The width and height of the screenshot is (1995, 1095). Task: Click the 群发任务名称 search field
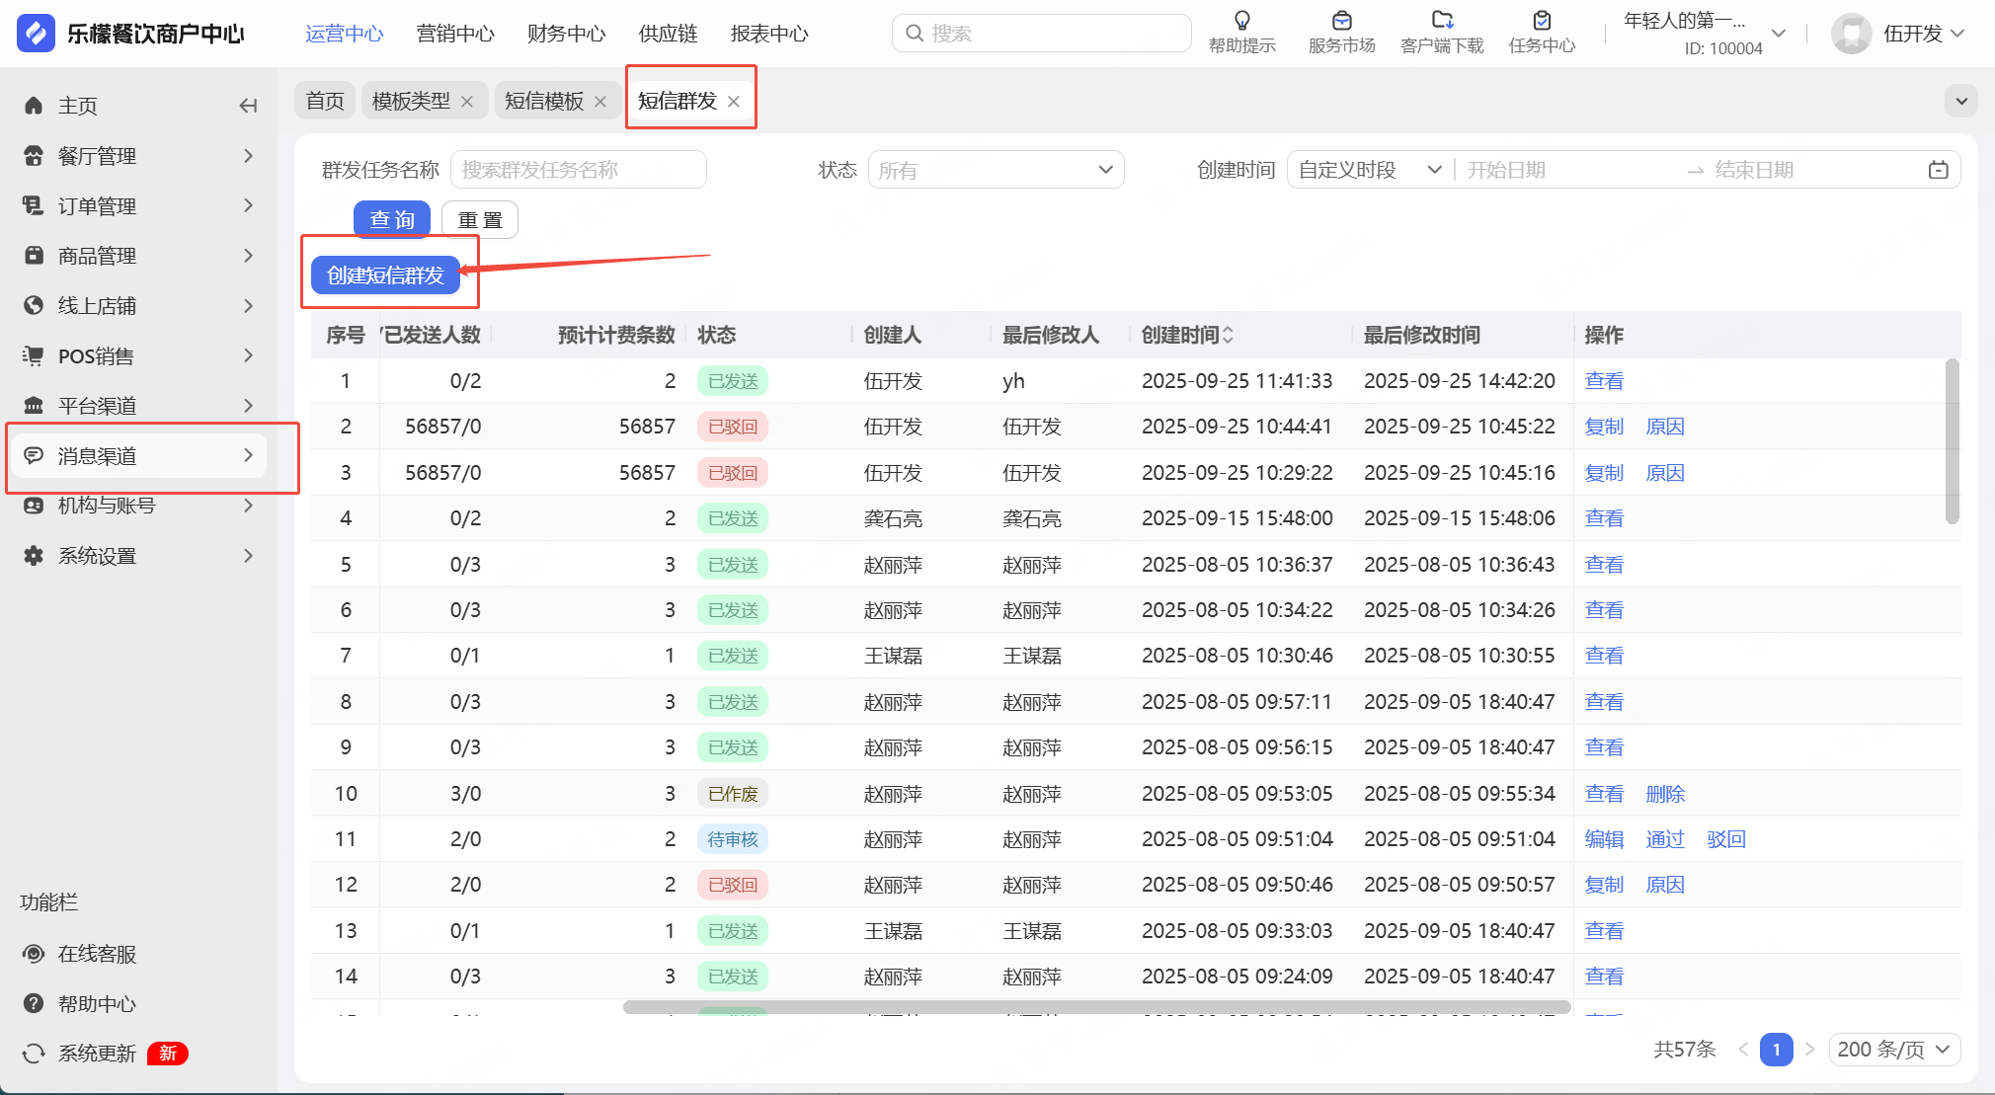coord(578,170)
